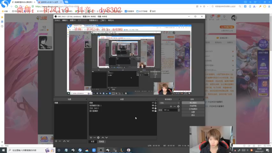272x153 pixels.
Task: Select the 场景 item in Scenes list
Action: pyautogui.click(x=70, y=103)
